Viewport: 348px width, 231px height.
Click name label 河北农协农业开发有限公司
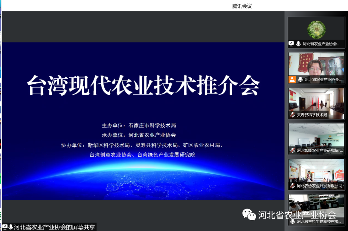320,186
